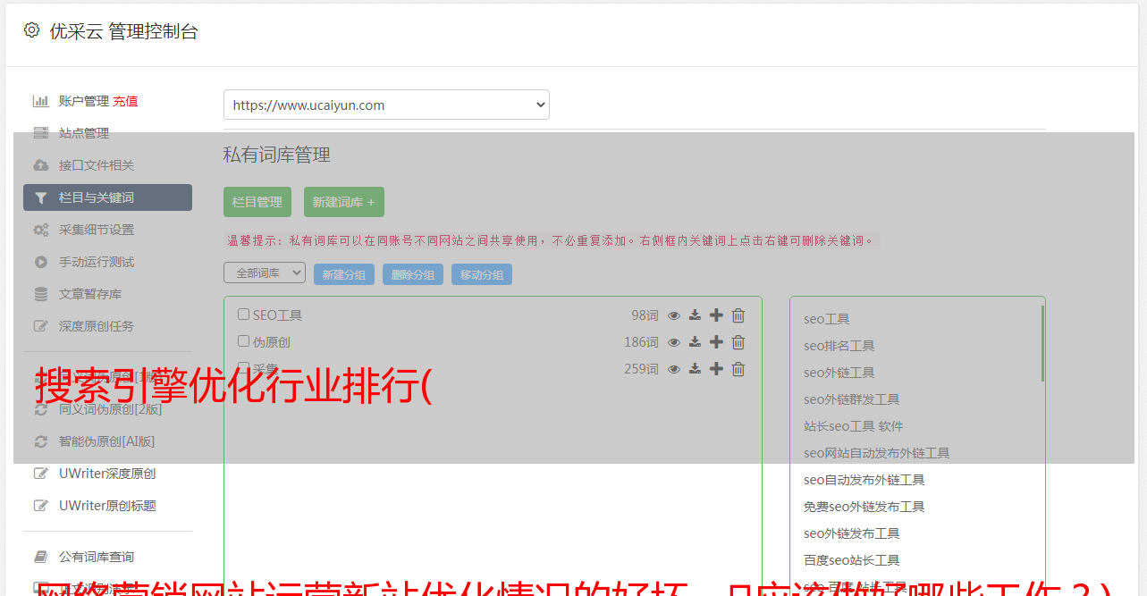Select keyword 'seo自动发布外链工具'
The width and height of the screenshot is (1147, 596).
click(864, 480)
